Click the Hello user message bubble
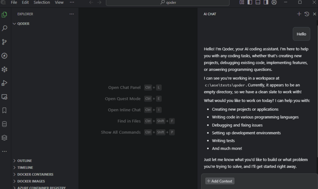Screen dimensions: 318x189 (x=302, y=34)
